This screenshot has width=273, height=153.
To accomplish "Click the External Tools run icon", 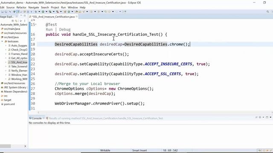I will click(57, 11).
